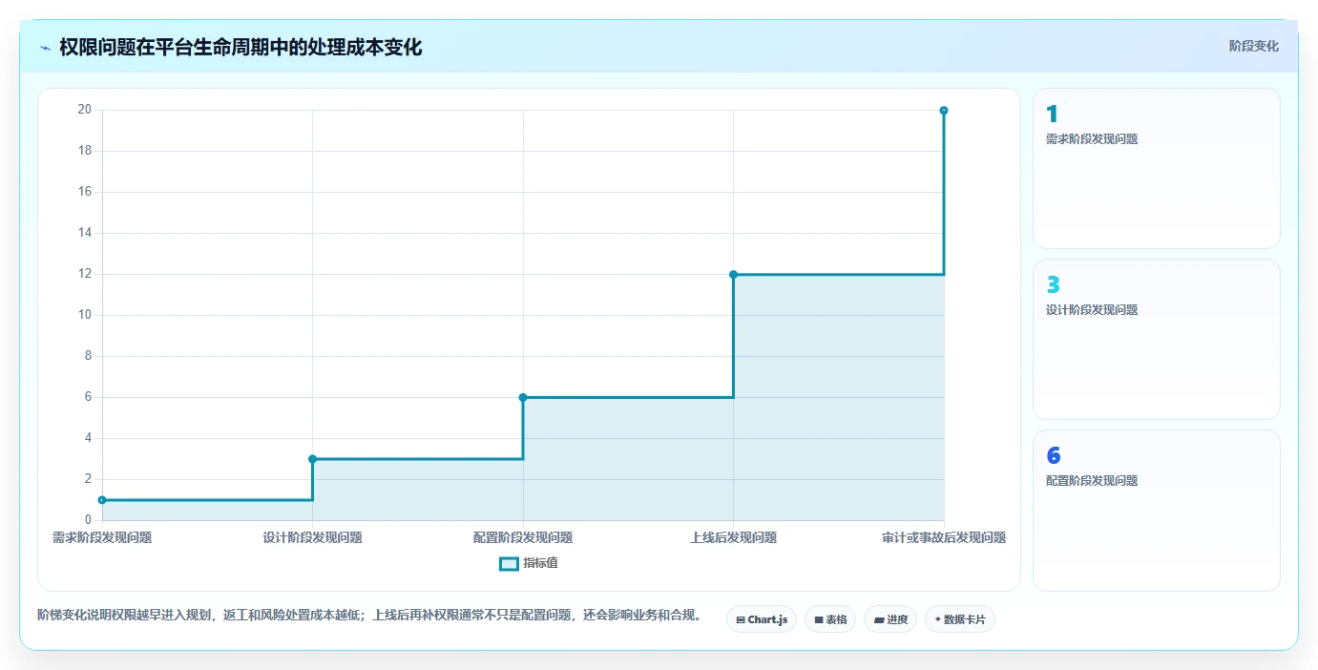Screen dimensions: 1318x670
Task: Click y-axis tick label 16
Action: 84,192
